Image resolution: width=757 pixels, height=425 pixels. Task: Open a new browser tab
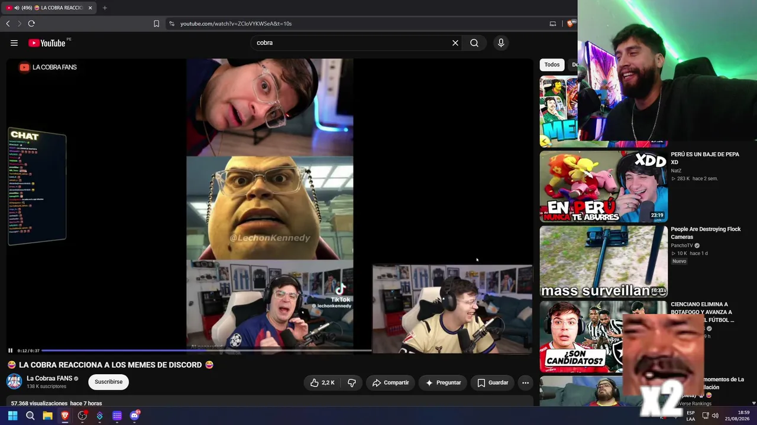pos(105,8)
